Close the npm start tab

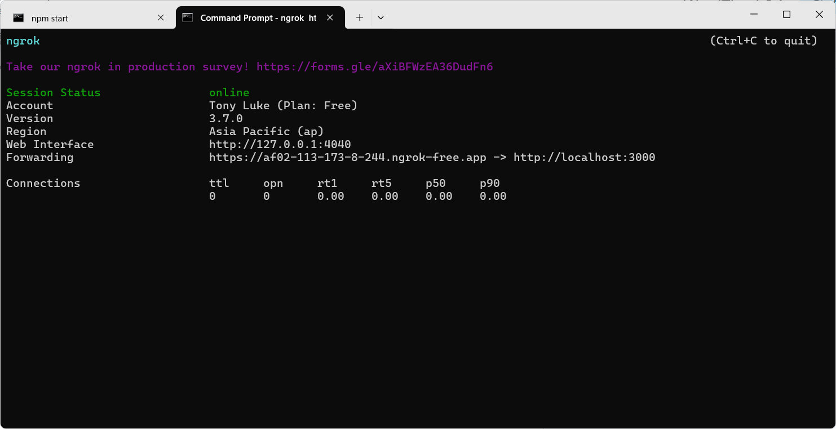(161, 18)
